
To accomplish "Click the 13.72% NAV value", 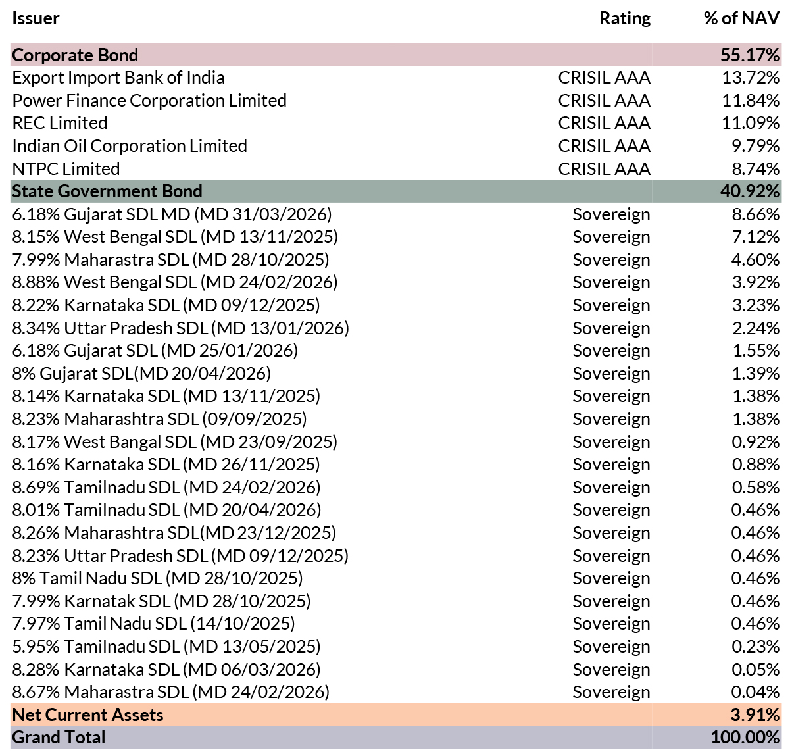I will 751,78.
